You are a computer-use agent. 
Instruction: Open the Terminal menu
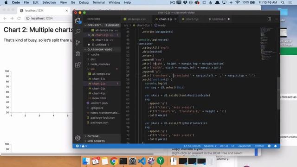98,2
